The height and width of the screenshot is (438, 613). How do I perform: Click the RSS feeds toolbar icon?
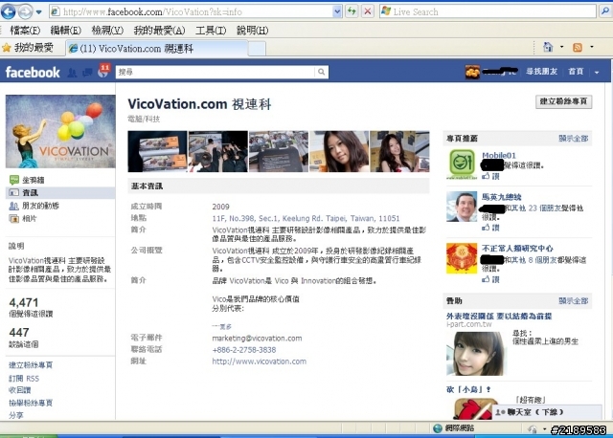578,47
